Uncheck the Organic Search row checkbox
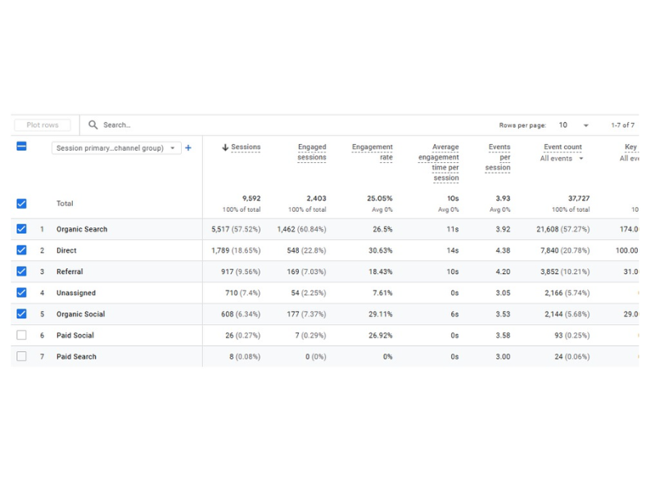The image size is (655, 491). [21, 229]
